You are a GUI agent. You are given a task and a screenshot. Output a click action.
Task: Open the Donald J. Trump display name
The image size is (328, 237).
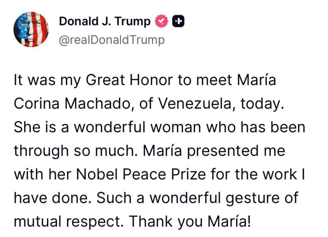pos(105,21)
